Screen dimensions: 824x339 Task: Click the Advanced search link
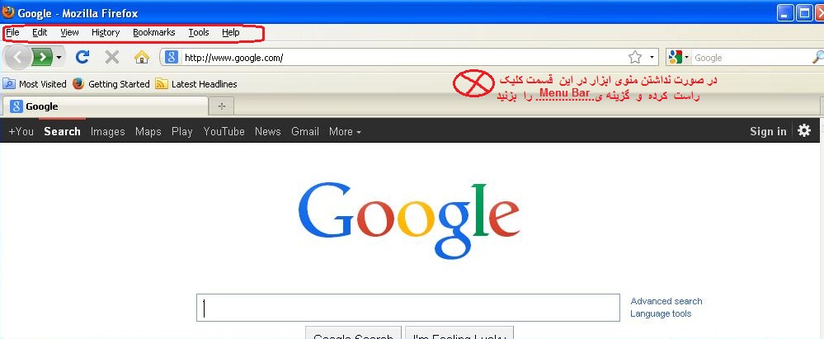click(x=666, y=301)
